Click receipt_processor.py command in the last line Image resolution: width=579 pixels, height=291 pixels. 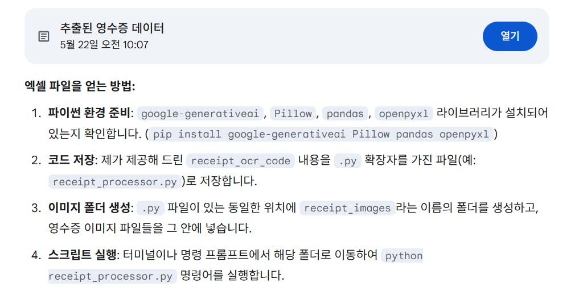[112, 276]
